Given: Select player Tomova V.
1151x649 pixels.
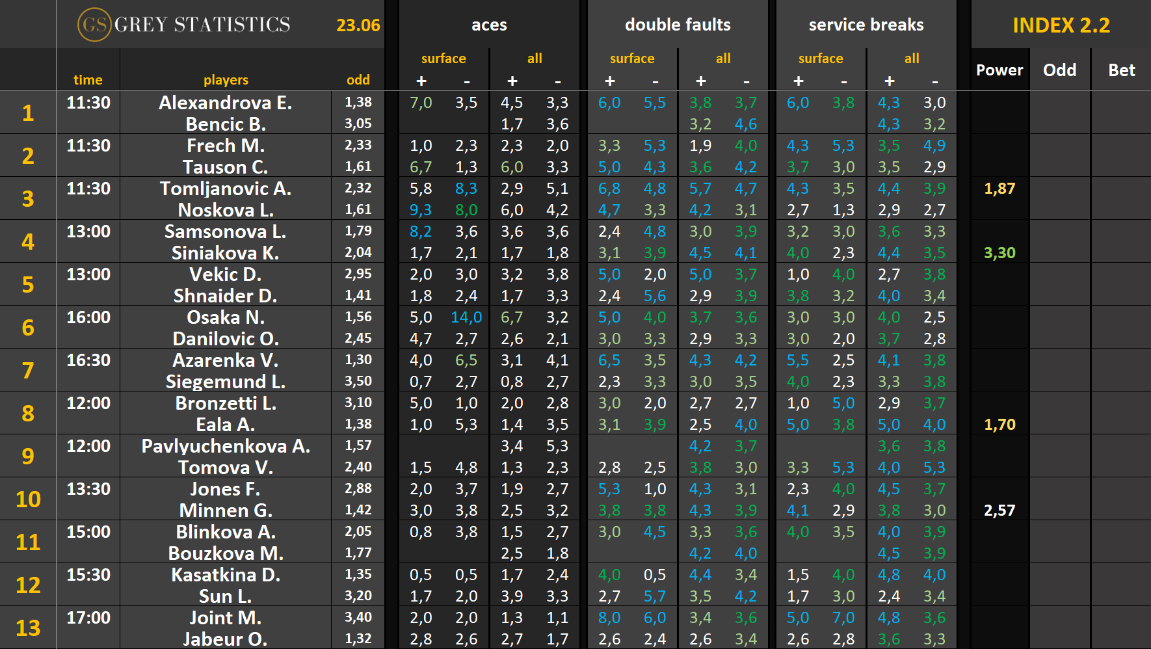Looking at the screenshot, I should [226, 468].
